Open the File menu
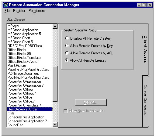Viewport: 156px width, 137px height. click(7, 11)
